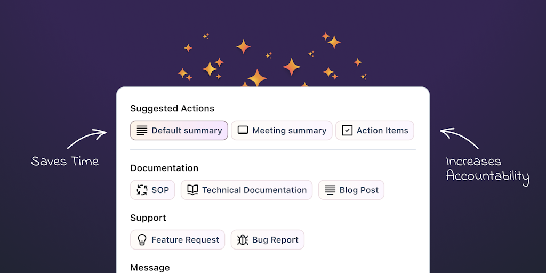Choose the Meeting summary option
Viewport: 546px width, 273px height.
[x=289, y=131]
